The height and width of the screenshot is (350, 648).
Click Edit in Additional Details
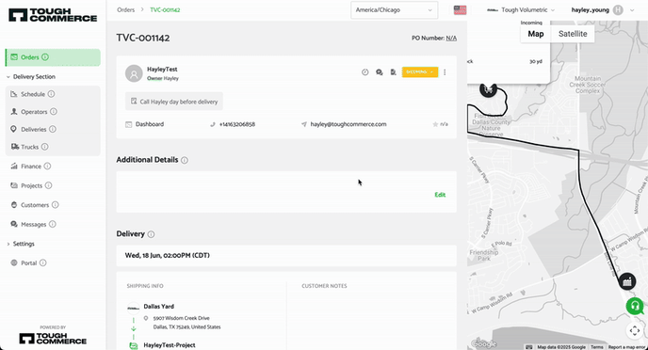click(440, 195)
